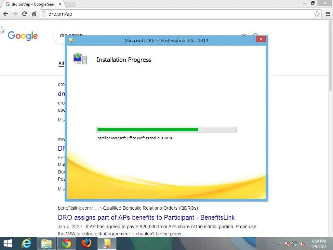Image resolution: width=333 pixels, height=250 pixels.
Task: Click the Google search magnifier icon
Action: click(x=256, y=35)
